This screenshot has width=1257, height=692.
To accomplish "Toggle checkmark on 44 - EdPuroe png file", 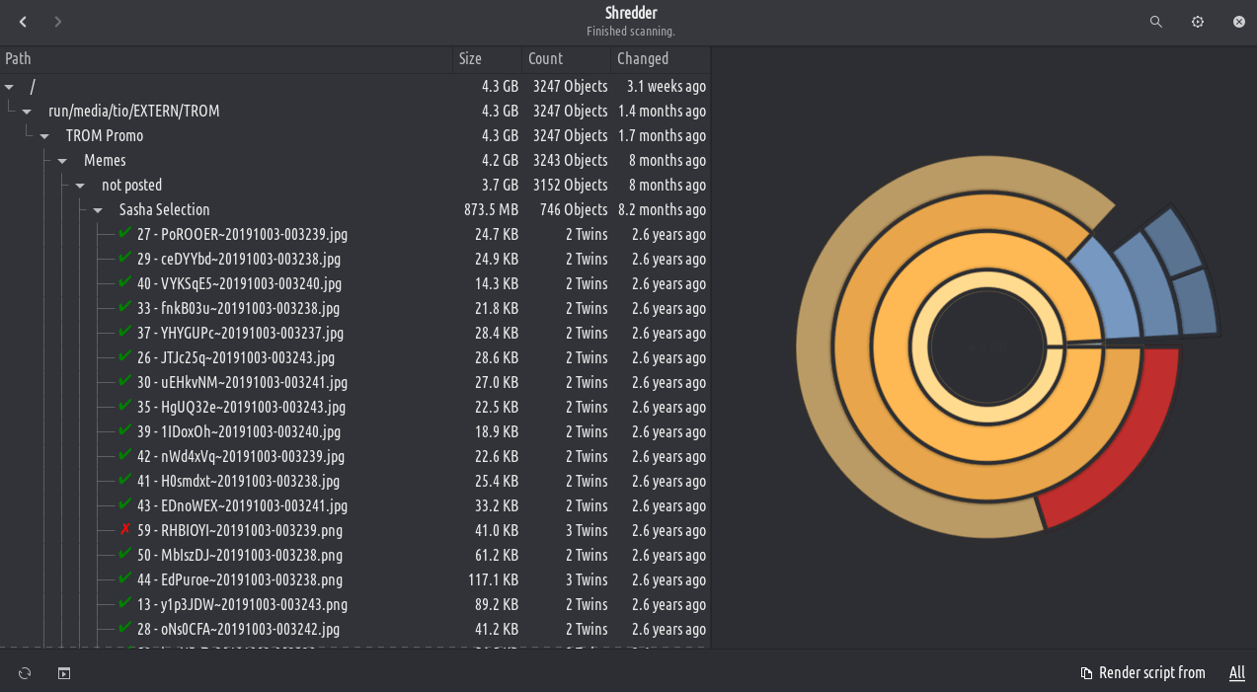I will coord(125,579).
